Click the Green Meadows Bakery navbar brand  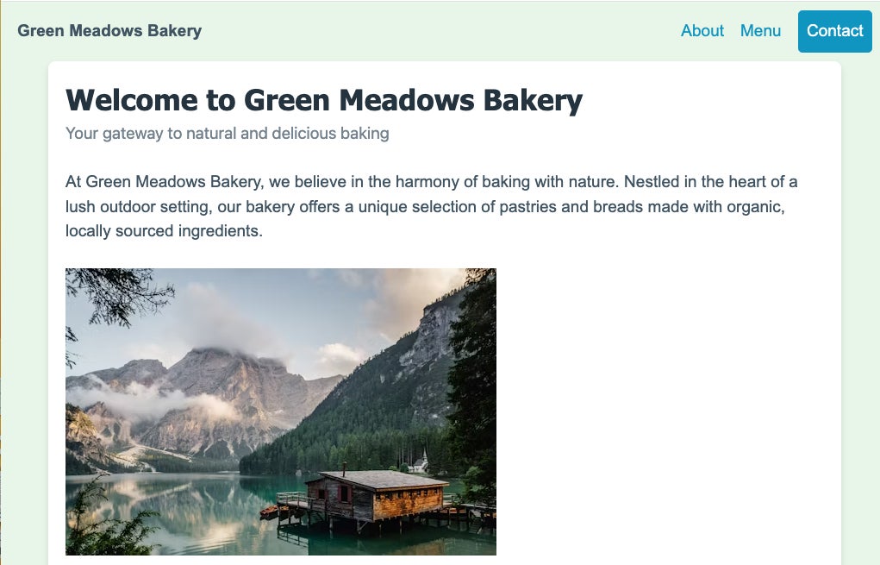point(109,31)
